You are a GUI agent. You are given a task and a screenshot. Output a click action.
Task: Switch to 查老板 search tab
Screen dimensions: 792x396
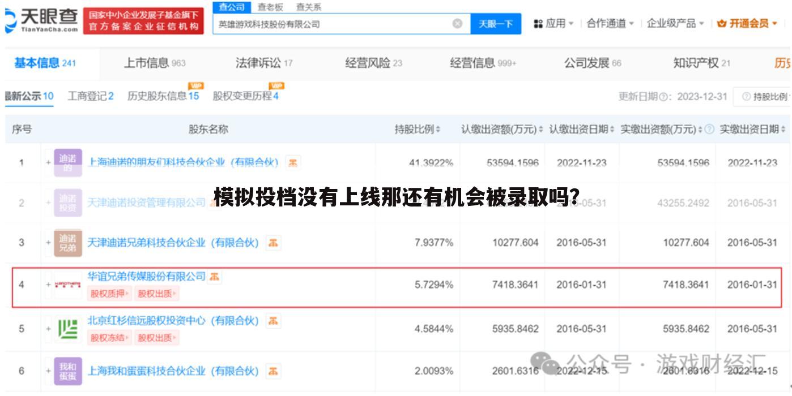click(270, 7)
